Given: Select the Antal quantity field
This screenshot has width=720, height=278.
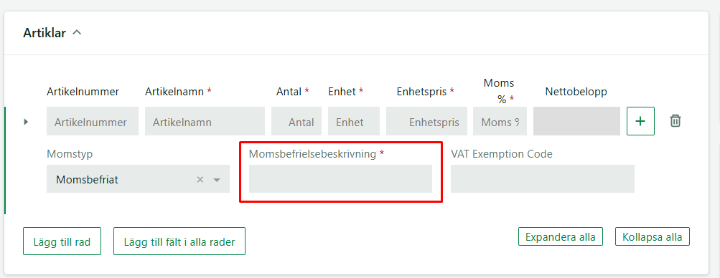Looking at the screenshot, I should 296,121.
